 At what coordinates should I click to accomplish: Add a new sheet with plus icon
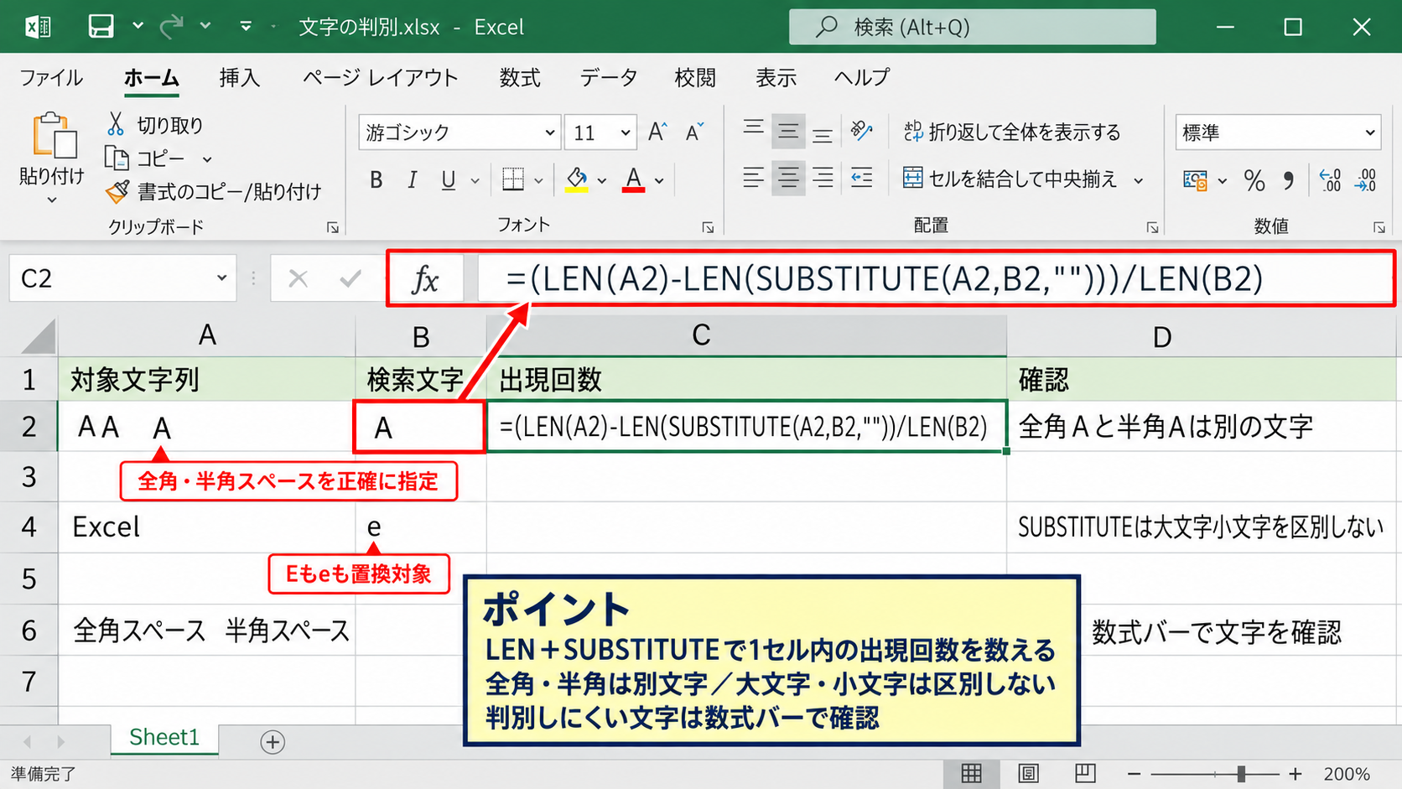[x=273, y=742]
